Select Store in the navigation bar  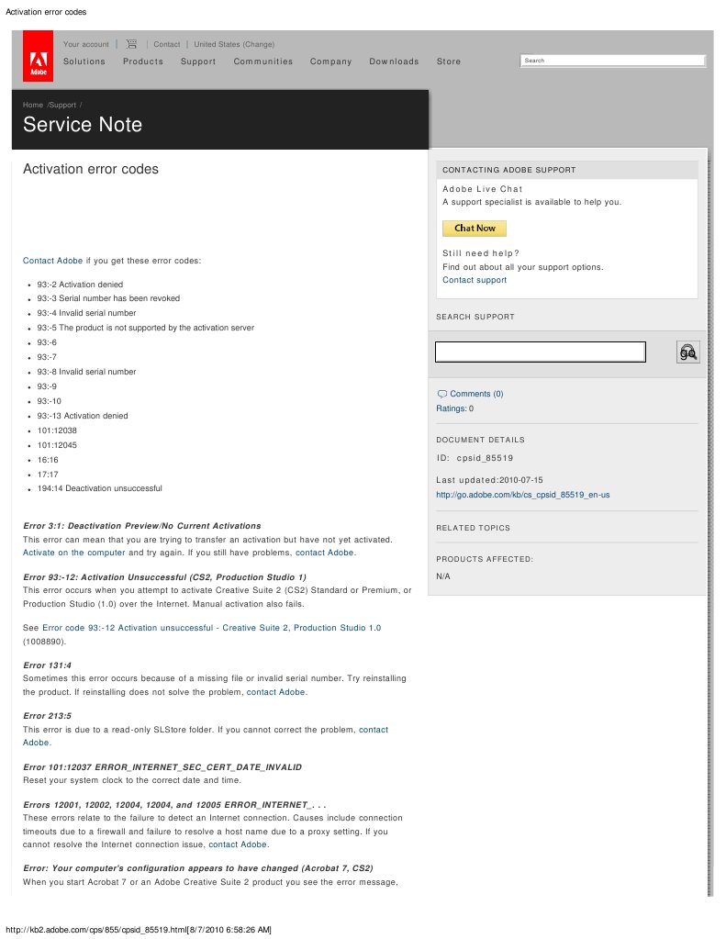tap(449, 61)
